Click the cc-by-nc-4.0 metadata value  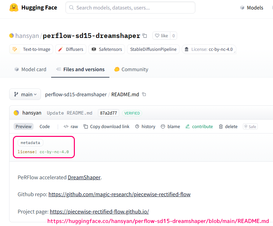coord(54,152)
